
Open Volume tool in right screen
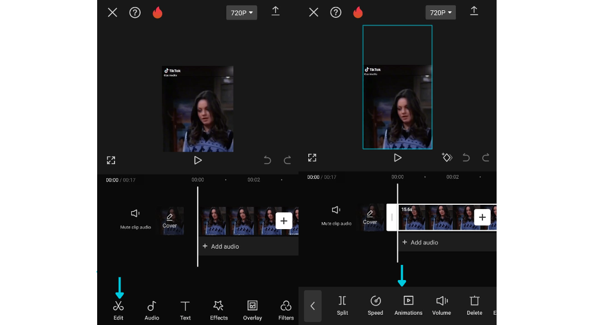(442, 305)
